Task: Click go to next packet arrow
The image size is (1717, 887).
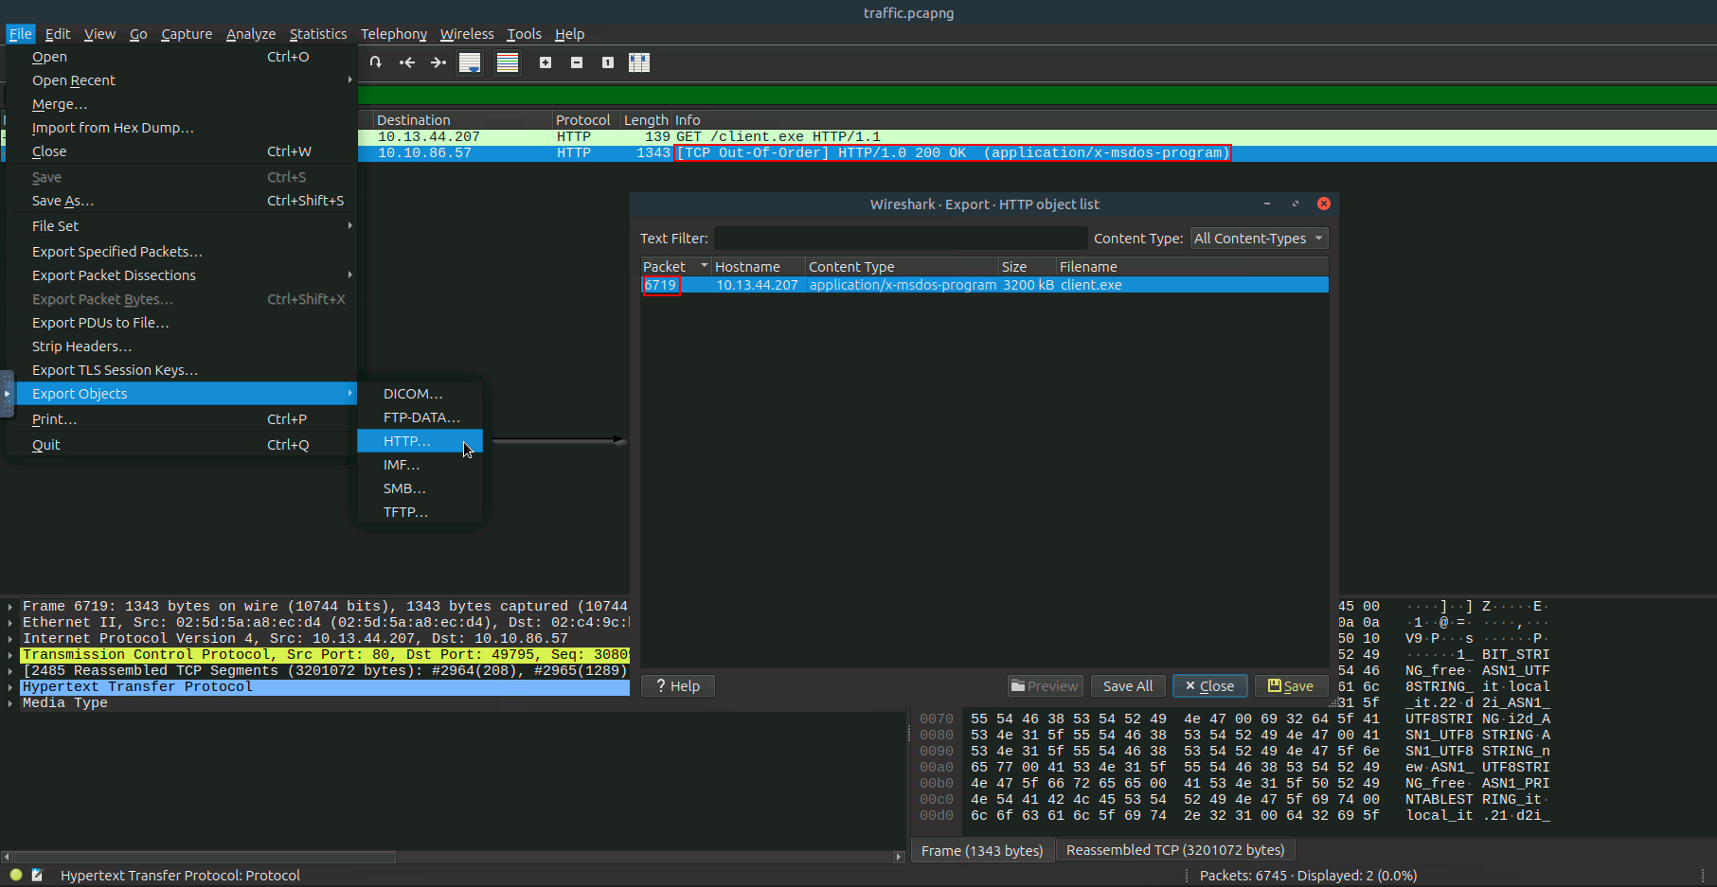Action: point(438,62)
